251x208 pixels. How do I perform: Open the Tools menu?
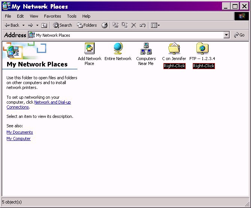[72, 16]
